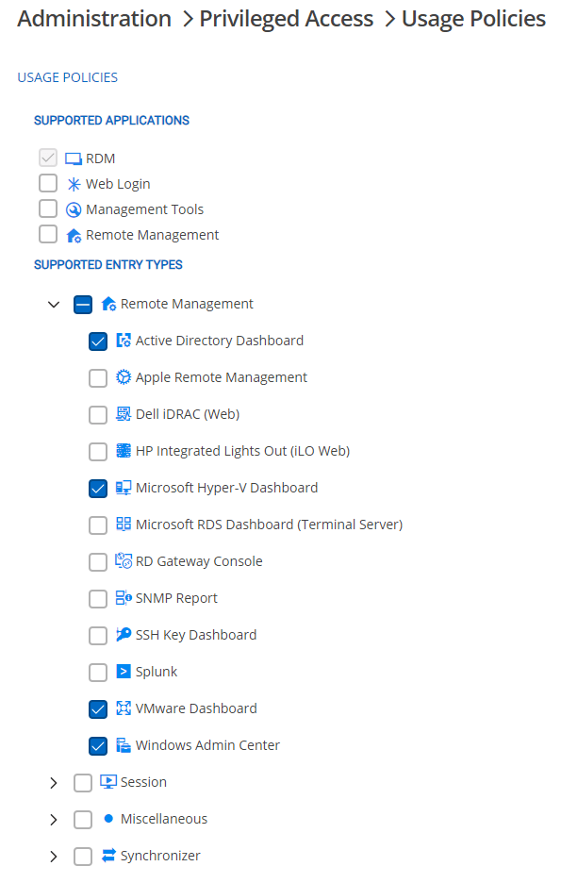Select the 'Miscellaneous' tree label

[164, 819]
